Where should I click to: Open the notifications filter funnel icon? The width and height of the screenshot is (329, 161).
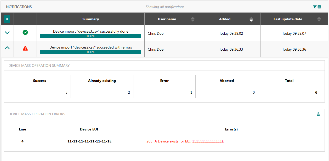[315, 7]
